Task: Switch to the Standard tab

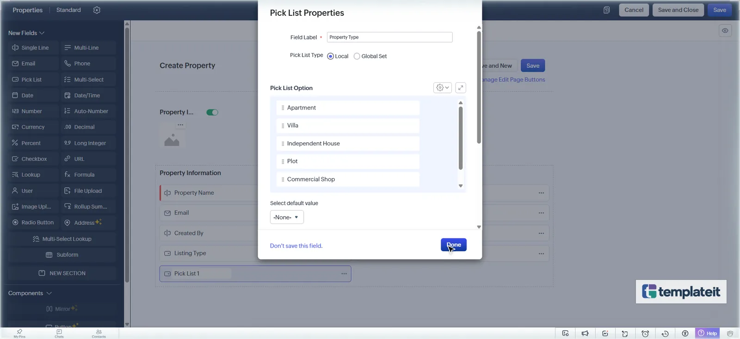Action: 68,10
